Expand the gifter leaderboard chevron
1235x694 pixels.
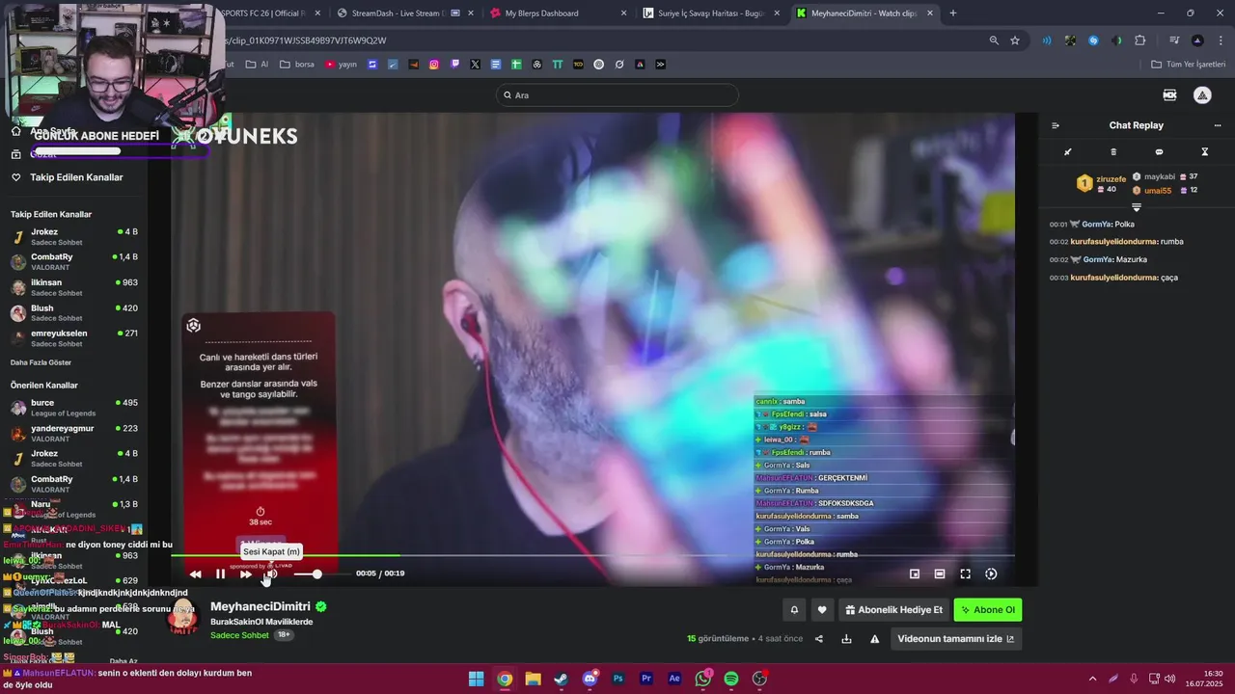1137,207
